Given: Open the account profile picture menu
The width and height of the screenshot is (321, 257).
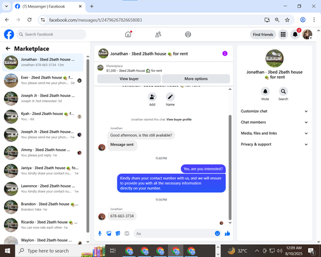Looking at the screenshot, I should tap(307, 34).
